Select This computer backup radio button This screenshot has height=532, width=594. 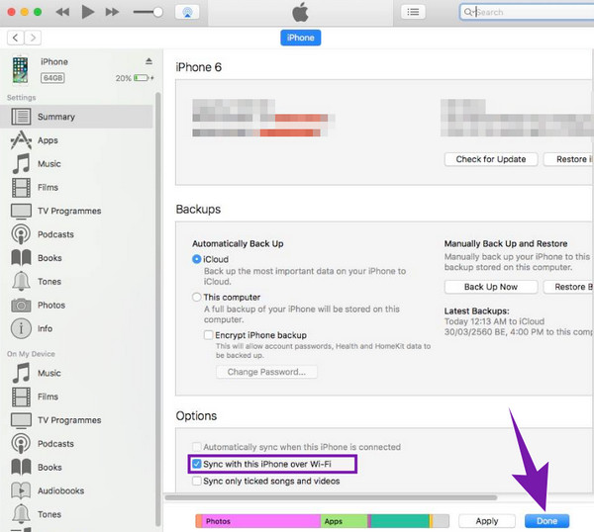197,297
